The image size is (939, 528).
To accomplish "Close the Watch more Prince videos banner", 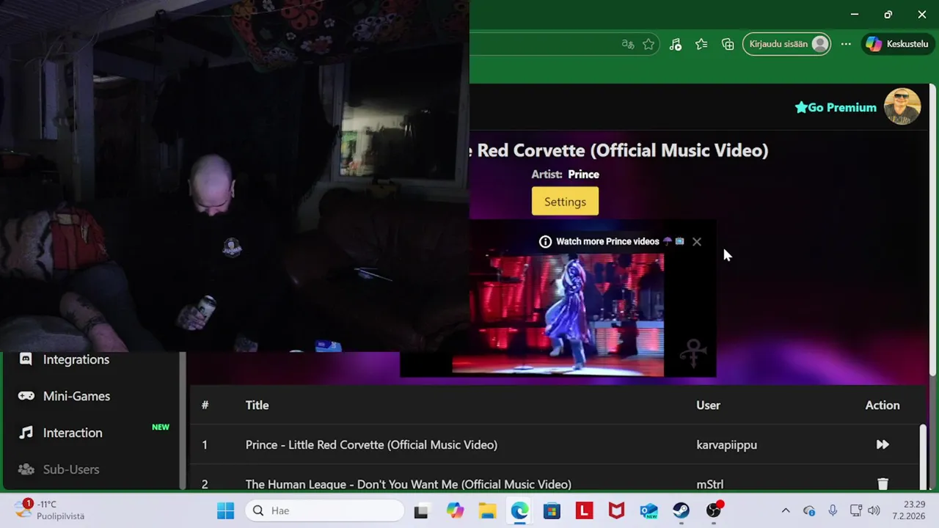I will coord(697,241).
